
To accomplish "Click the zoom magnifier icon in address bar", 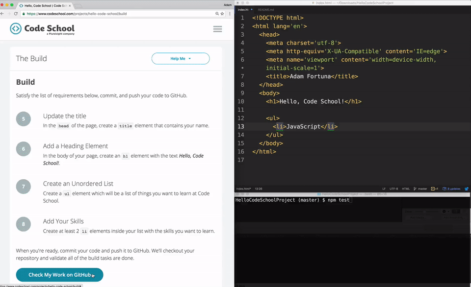I will (217, 14).
